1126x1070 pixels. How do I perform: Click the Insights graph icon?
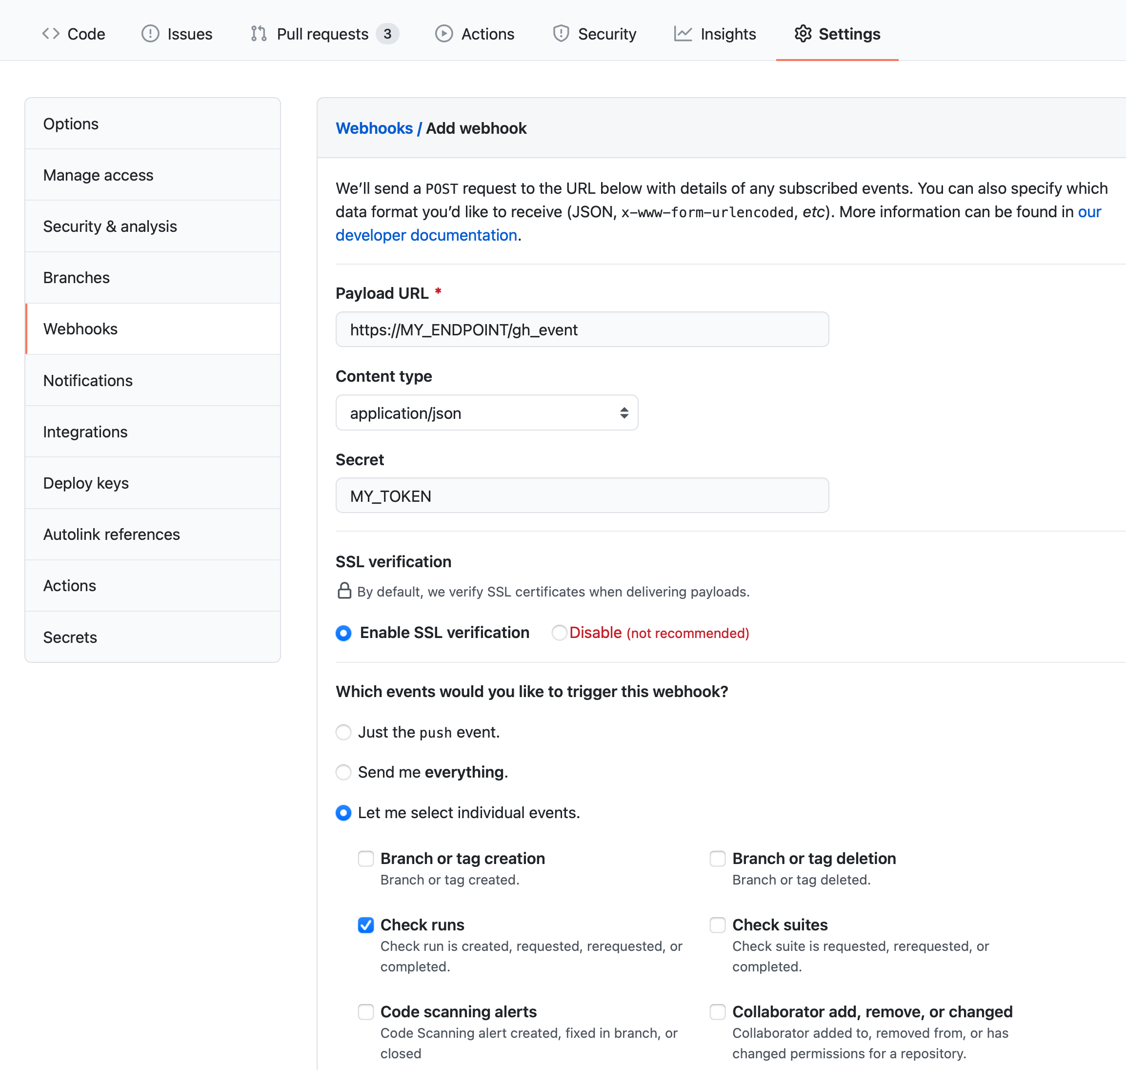(x=683, y=34)
